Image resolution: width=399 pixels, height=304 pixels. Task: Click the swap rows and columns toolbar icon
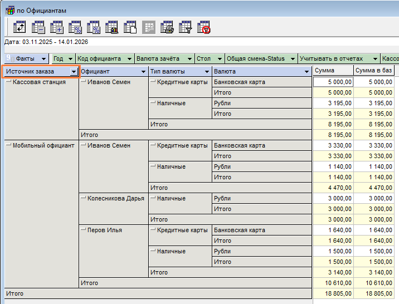coord(20,27)
